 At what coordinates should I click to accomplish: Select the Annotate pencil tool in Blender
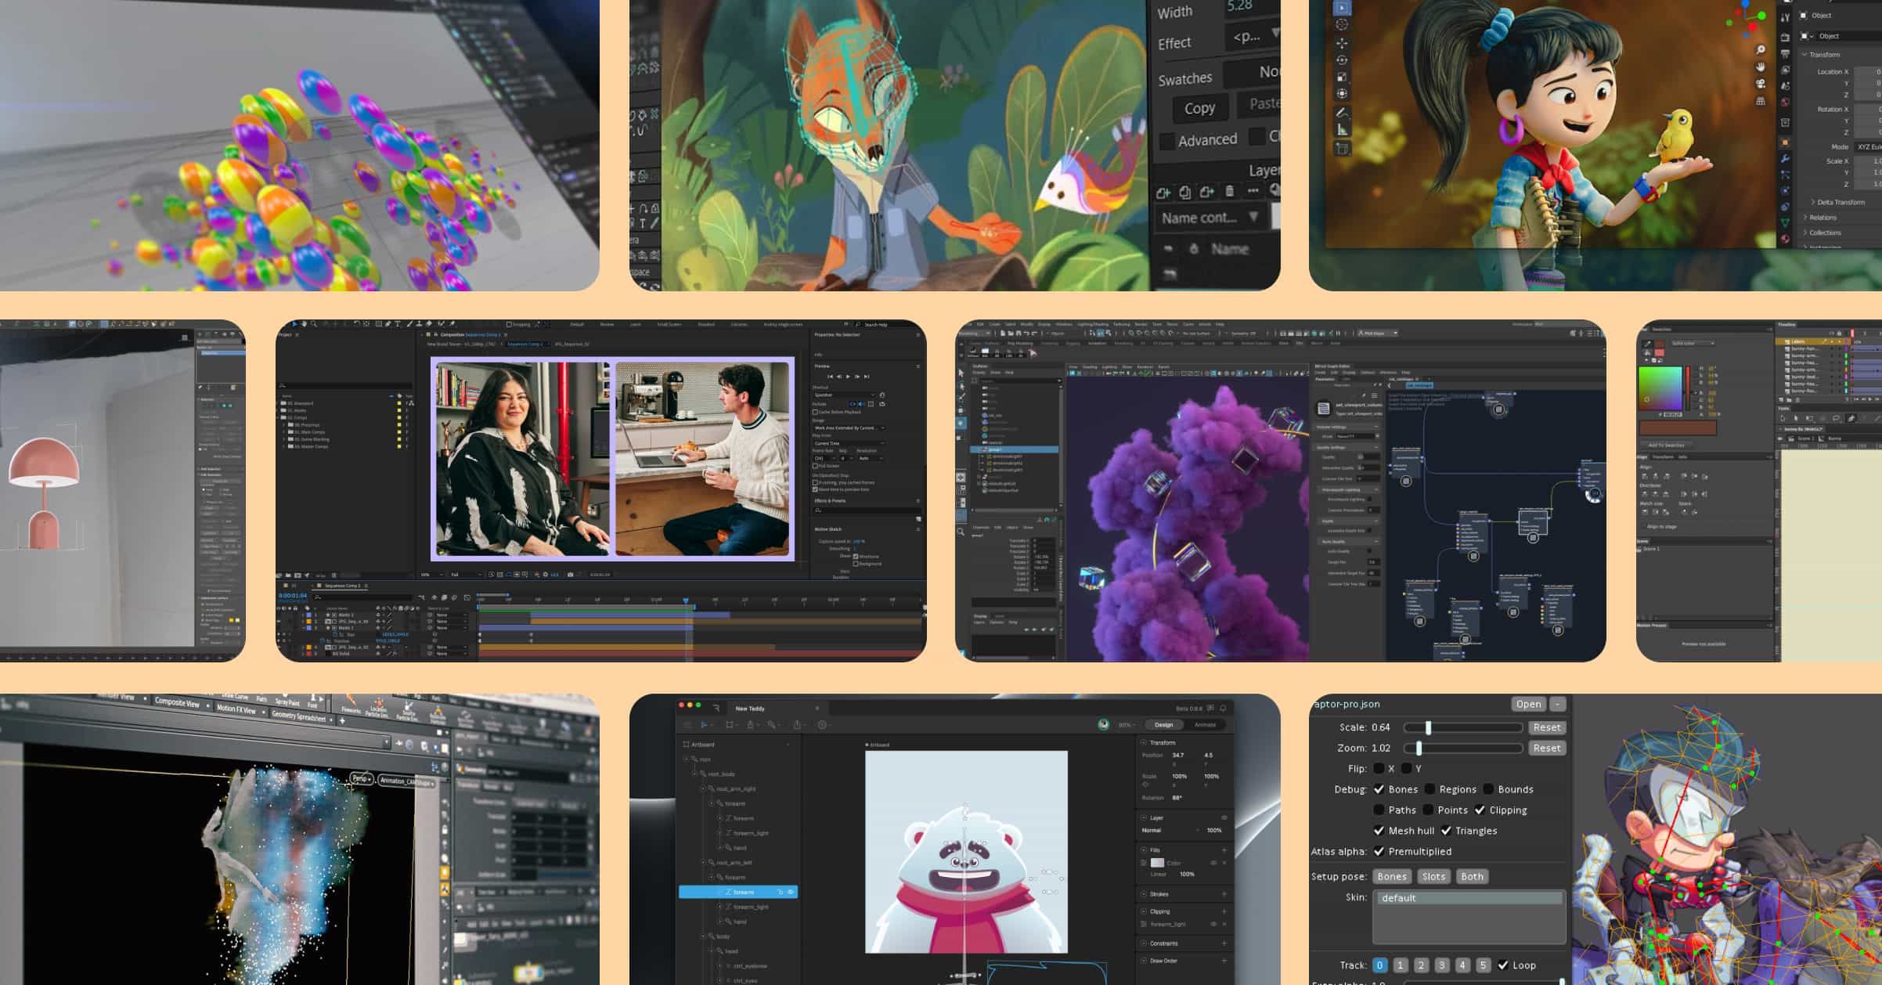click(x=1342, y=113)
